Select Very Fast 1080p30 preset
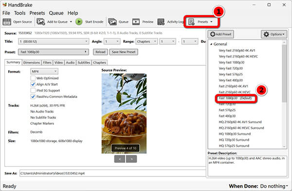 tap(232, 62)
